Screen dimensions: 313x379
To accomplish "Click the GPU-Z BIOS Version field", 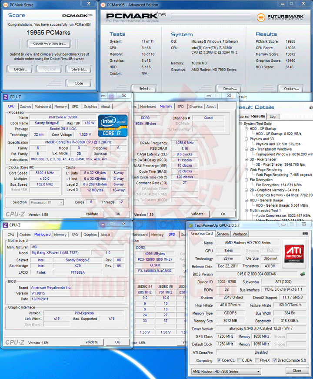I will point(256,274).
